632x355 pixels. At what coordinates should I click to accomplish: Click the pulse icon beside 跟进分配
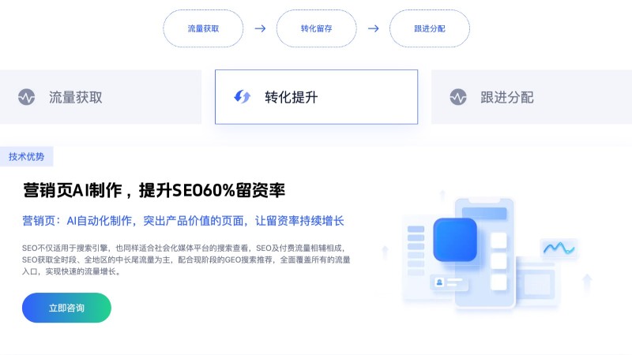coord(458,97)
